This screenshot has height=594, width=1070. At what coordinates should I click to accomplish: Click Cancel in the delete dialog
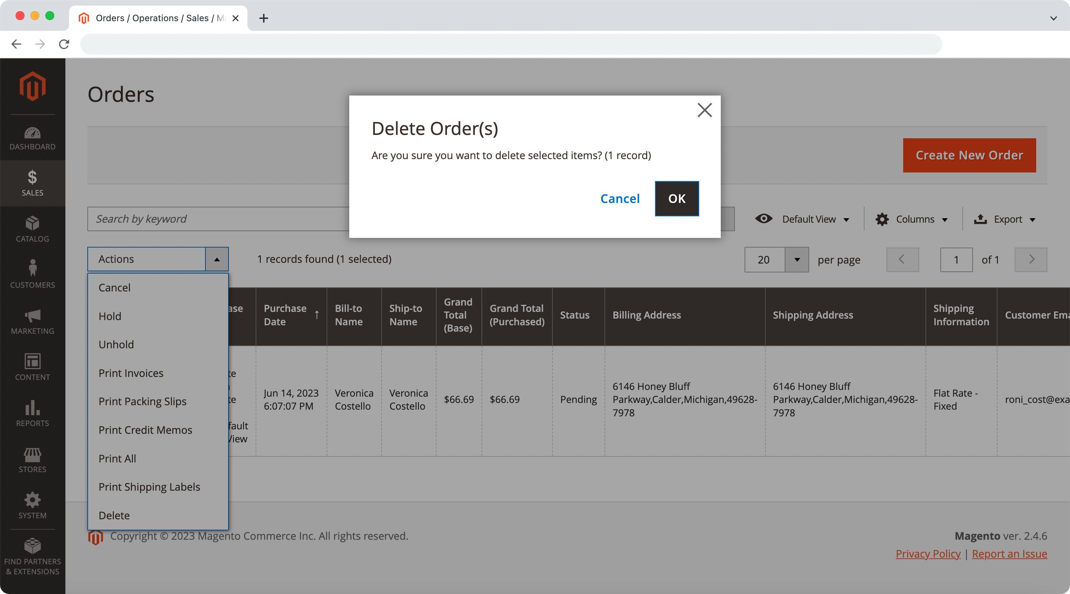pyautogui.click(x=620, y=199)
